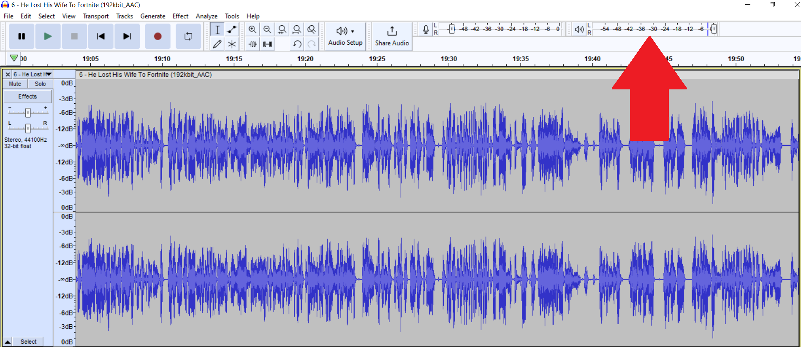801x347 pixels.
Task: Start recording with the red Record button
Action: pos(157,36)
